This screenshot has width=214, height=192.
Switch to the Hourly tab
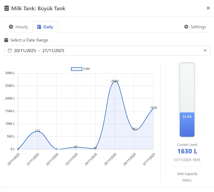(x=19, y=27)
